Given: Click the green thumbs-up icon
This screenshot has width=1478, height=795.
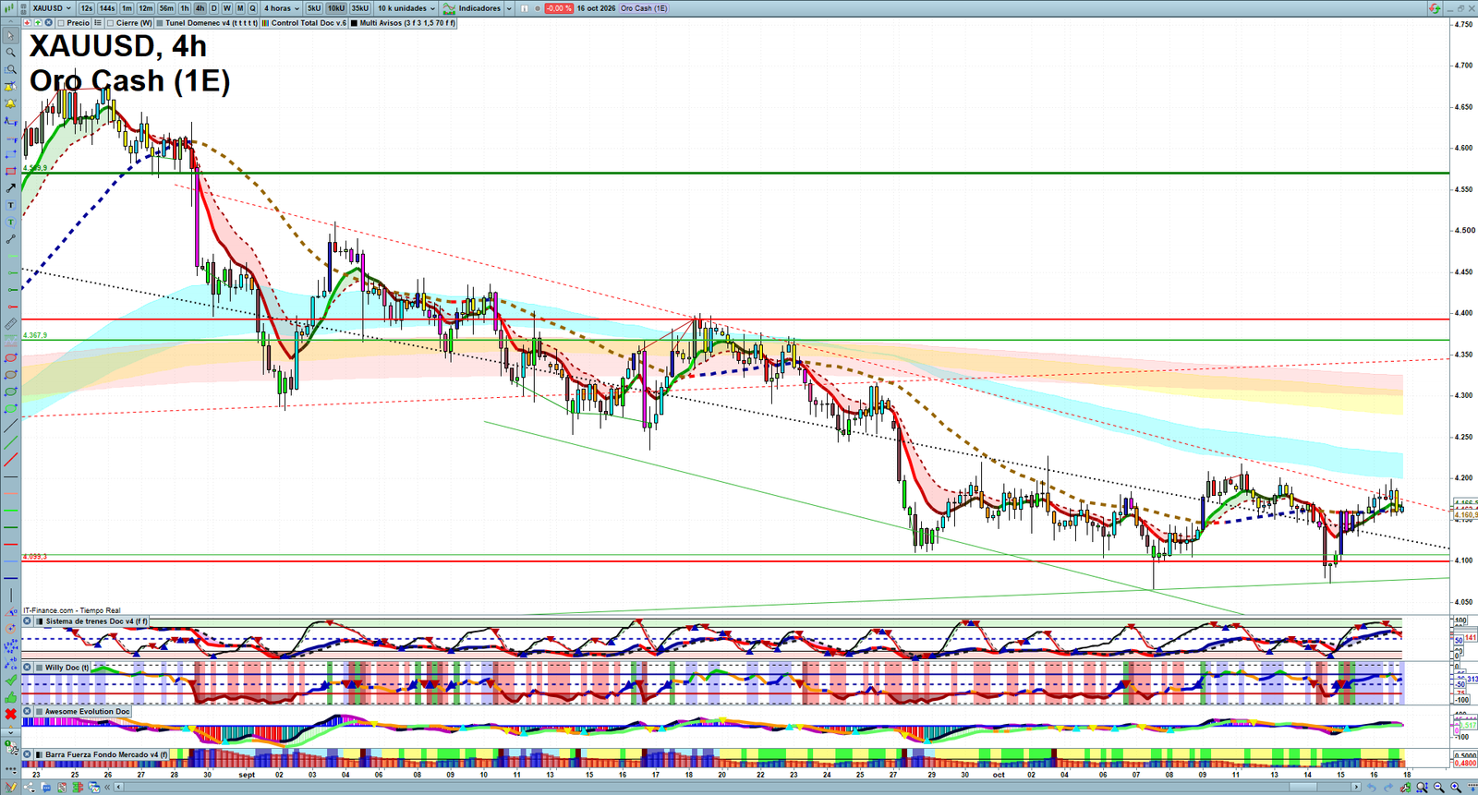Looking at the screenshot, I should click(x=11, y=697).
